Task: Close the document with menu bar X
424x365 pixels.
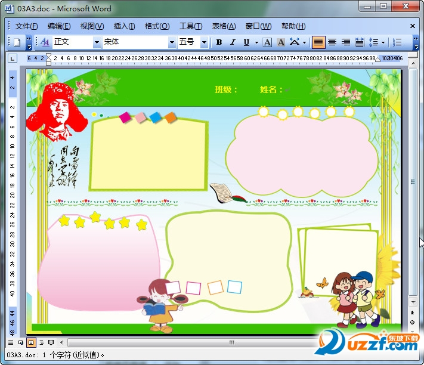Action: pos(413,26)
